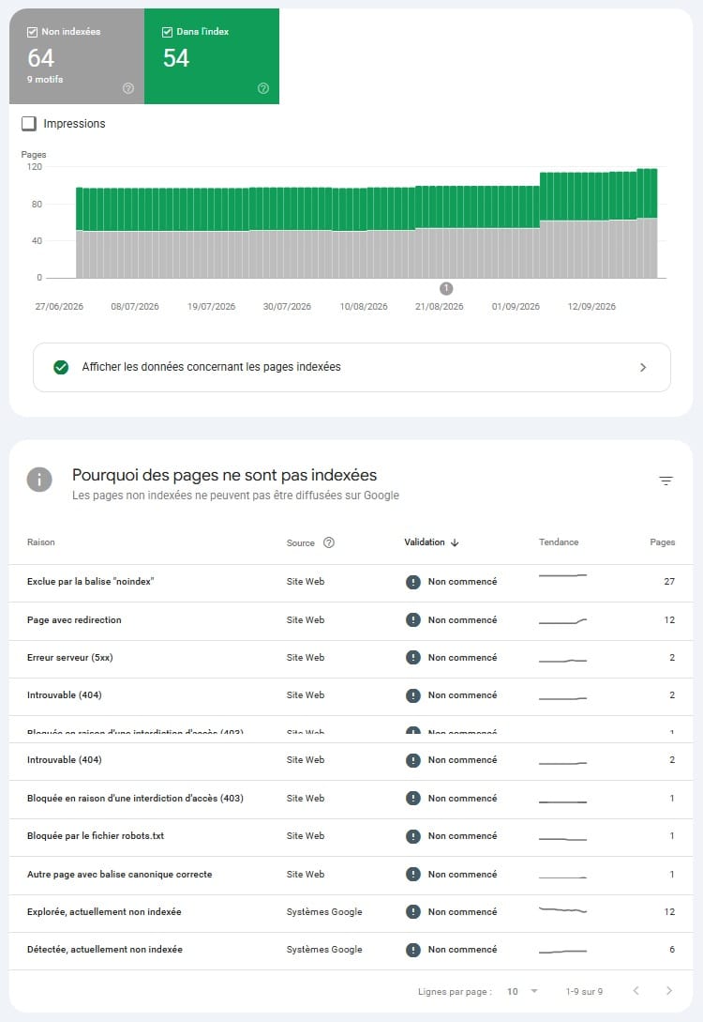Uncheck the "Dans l'index" checkbox
The width and height of the screenshot is (703, 1022).
point(167,32)
